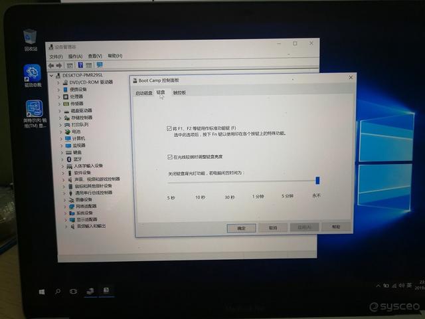The image size is (425, 319).
Task: Click the blue Help question-mark toolbar icon
Action: tap(80, 65)
